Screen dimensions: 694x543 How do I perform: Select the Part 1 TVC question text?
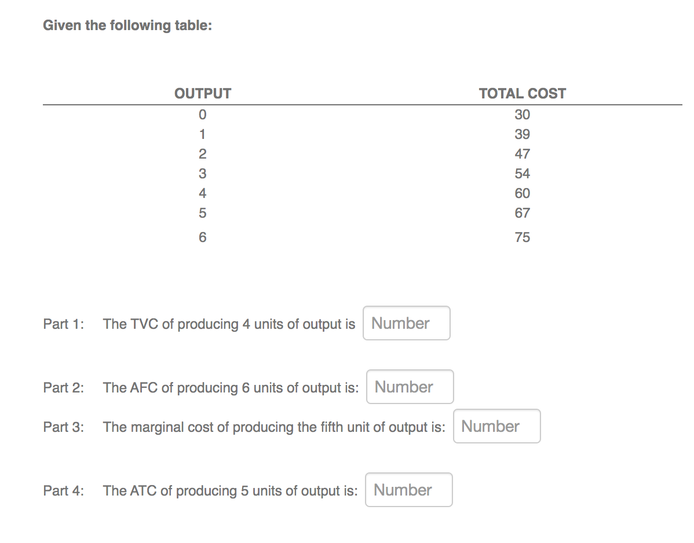coord(229,324)
